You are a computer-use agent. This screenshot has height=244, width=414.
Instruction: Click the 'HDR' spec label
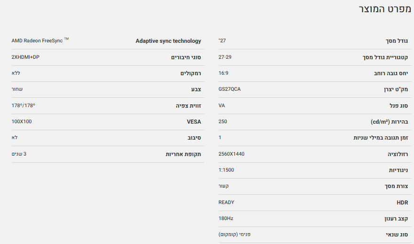pos(402,203)
